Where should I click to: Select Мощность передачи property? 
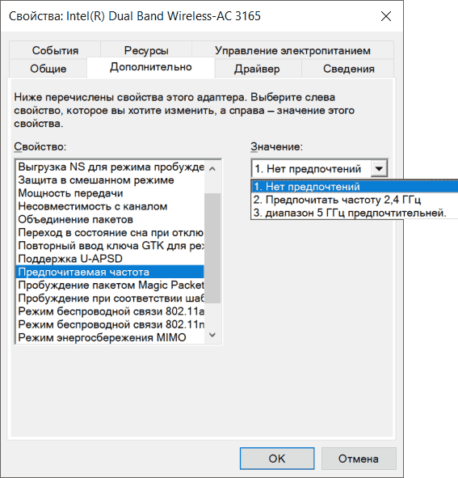(110, 193)
